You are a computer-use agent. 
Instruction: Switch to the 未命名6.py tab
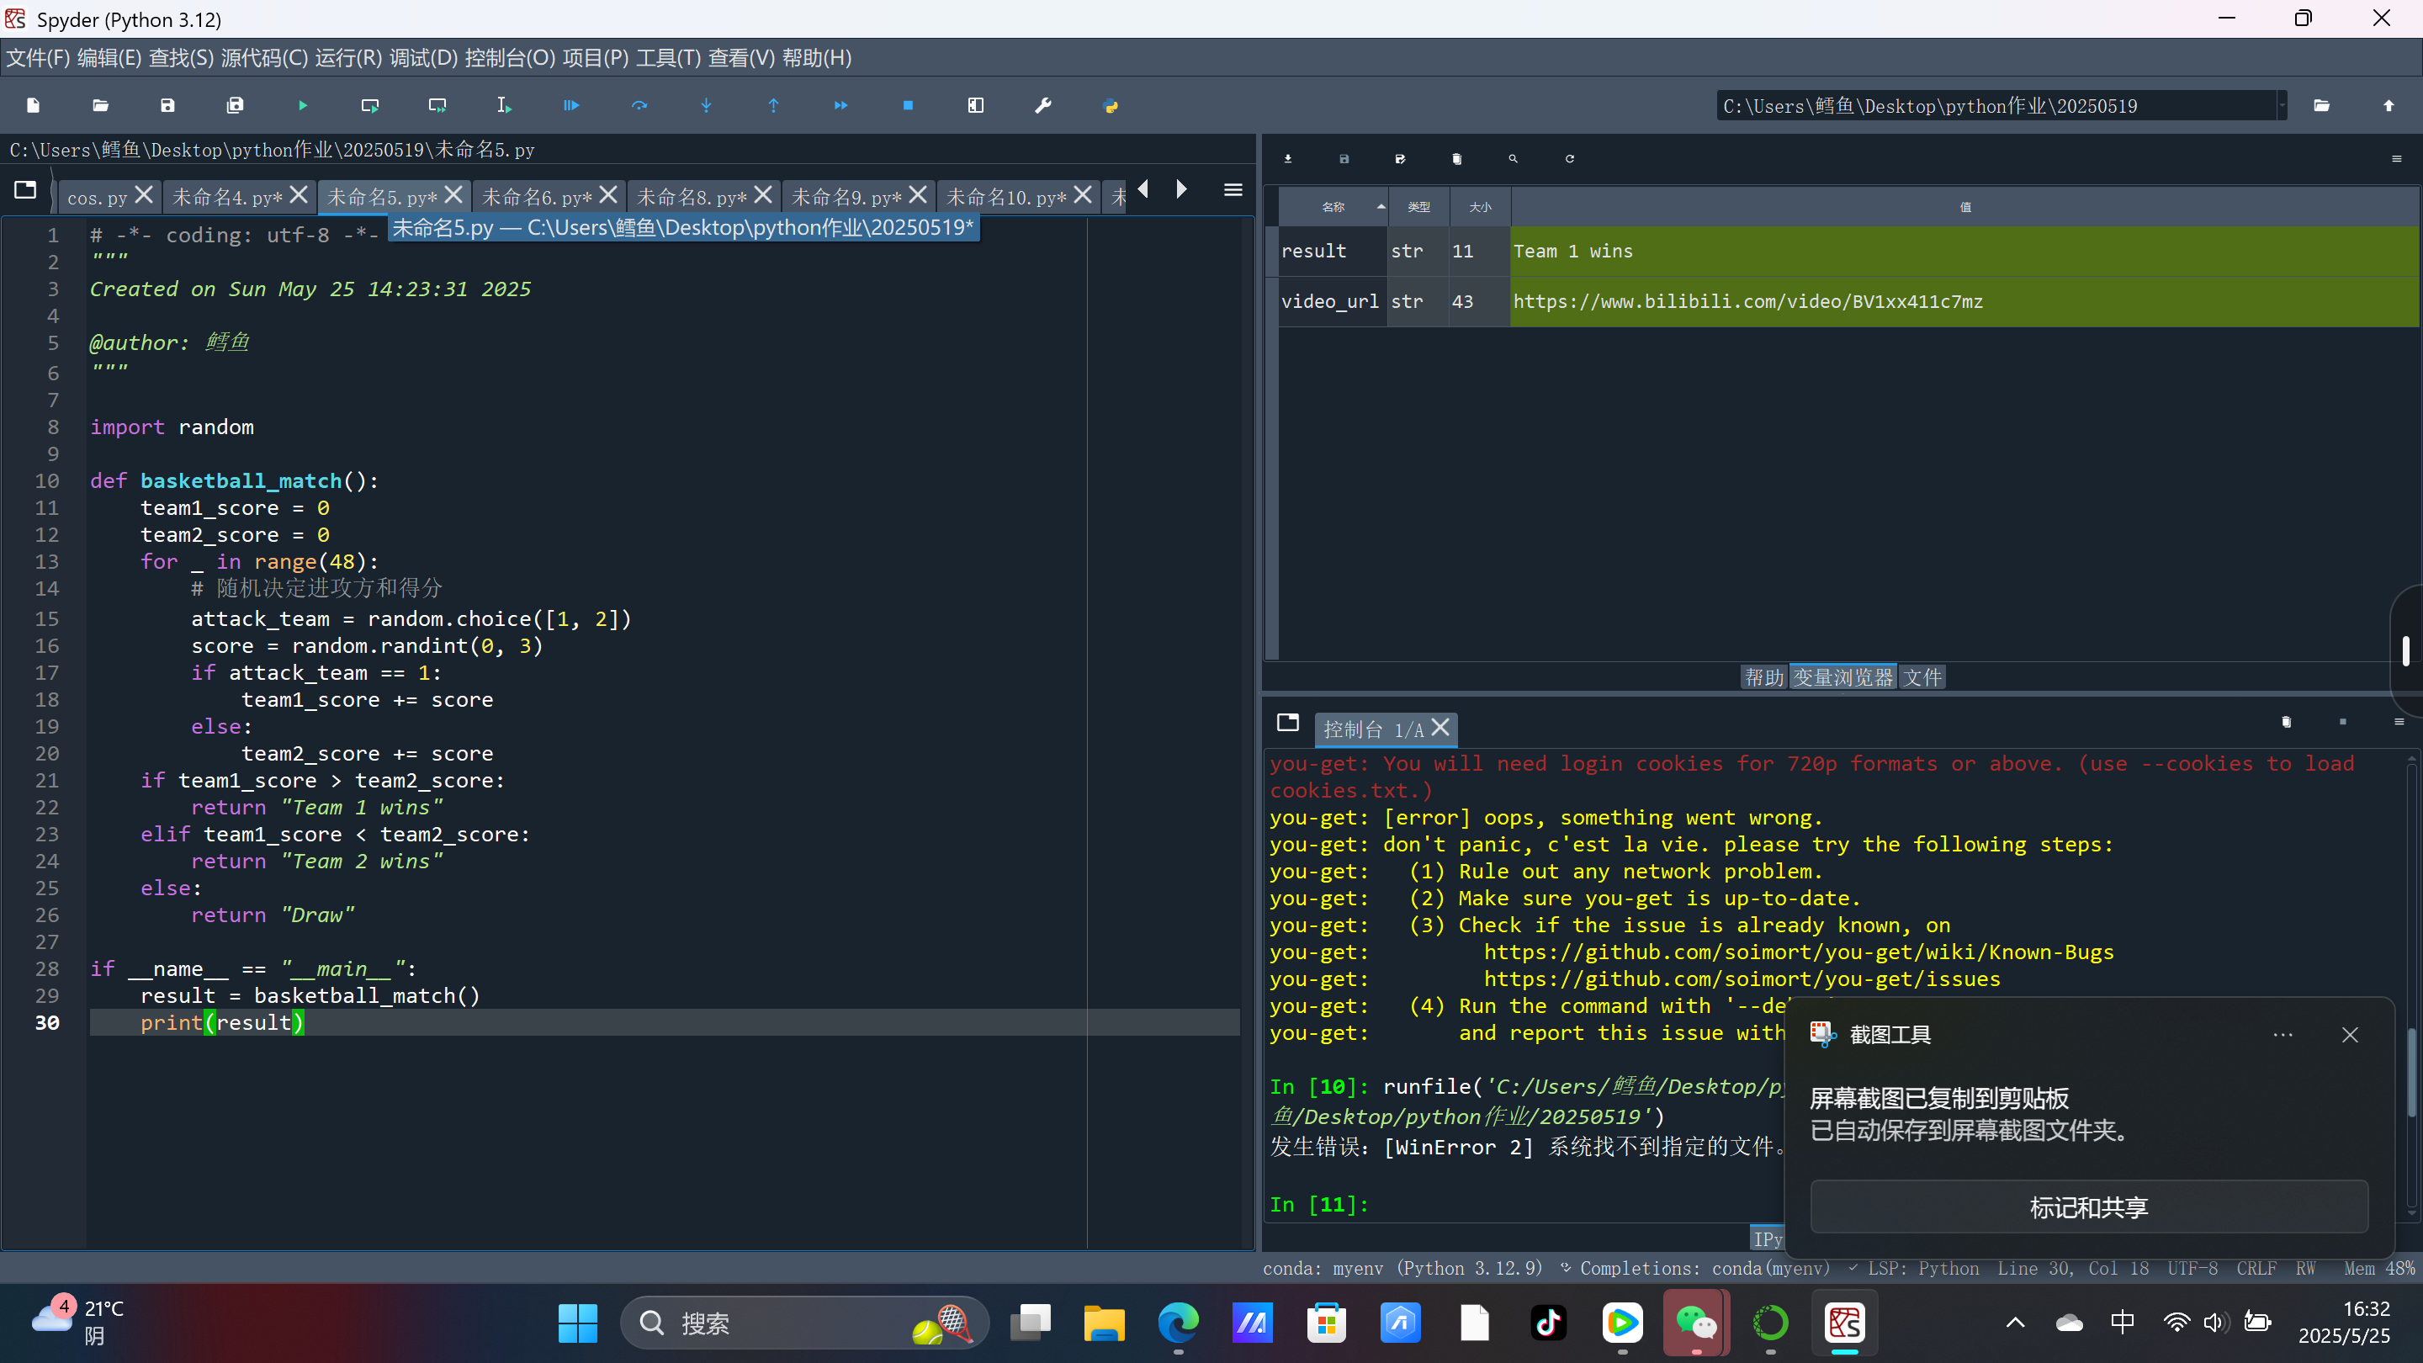coord(536,198)
